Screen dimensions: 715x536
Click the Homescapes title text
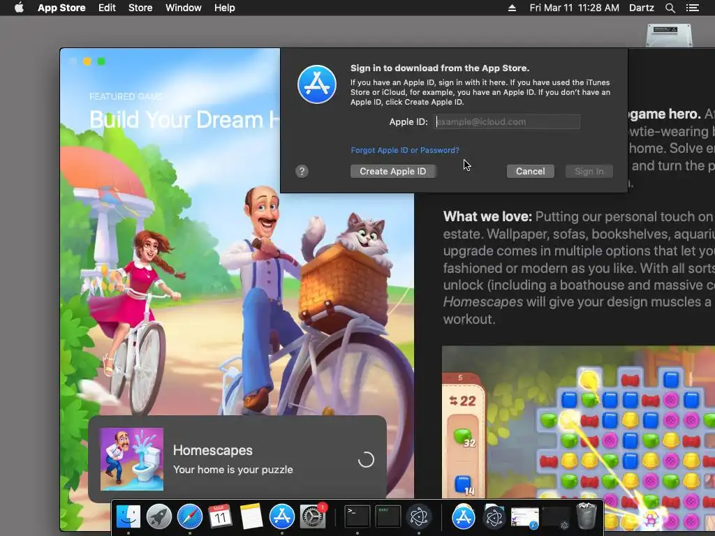point(212,450)
